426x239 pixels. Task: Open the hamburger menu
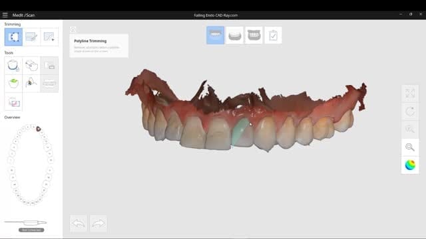click(x=5, y=15)
